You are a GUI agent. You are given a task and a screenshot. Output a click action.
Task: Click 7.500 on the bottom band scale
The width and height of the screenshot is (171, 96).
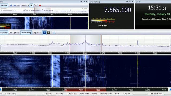[x=31, y=90]
